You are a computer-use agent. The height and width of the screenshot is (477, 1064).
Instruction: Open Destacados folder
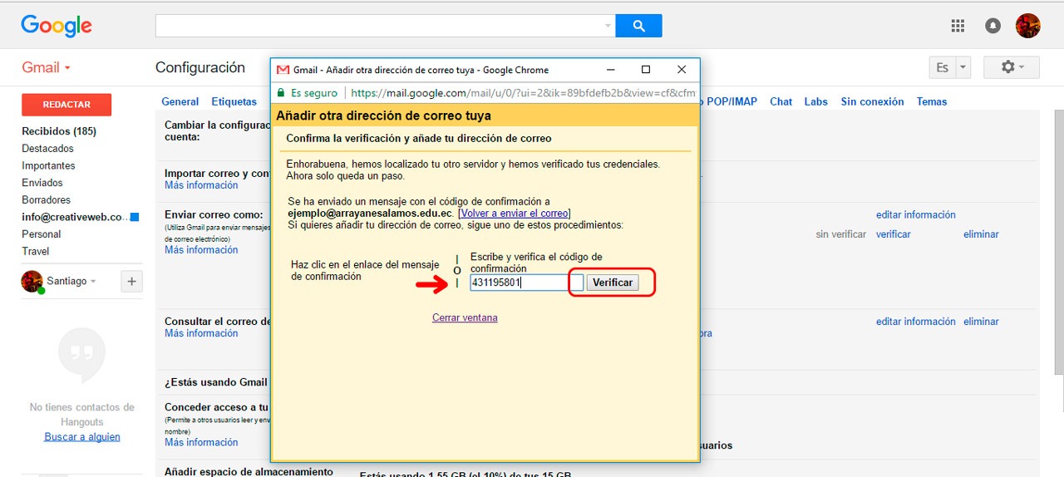click(47, 149)
